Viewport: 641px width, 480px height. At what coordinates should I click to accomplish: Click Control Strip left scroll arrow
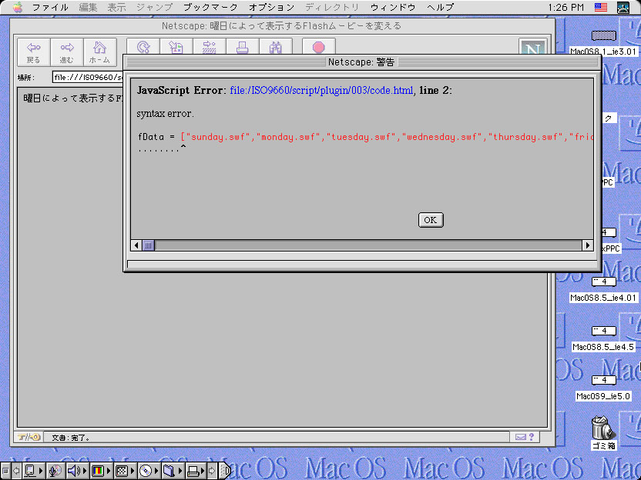click(x=16, y=471)
